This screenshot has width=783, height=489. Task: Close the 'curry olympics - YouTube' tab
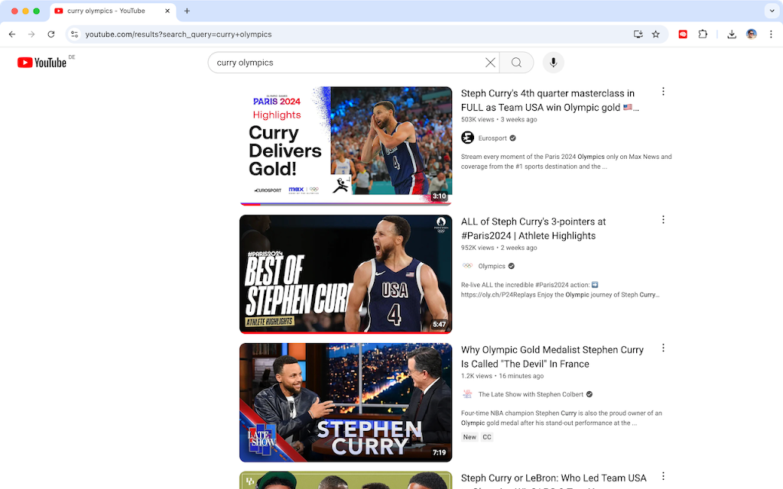tap(167, 11)
